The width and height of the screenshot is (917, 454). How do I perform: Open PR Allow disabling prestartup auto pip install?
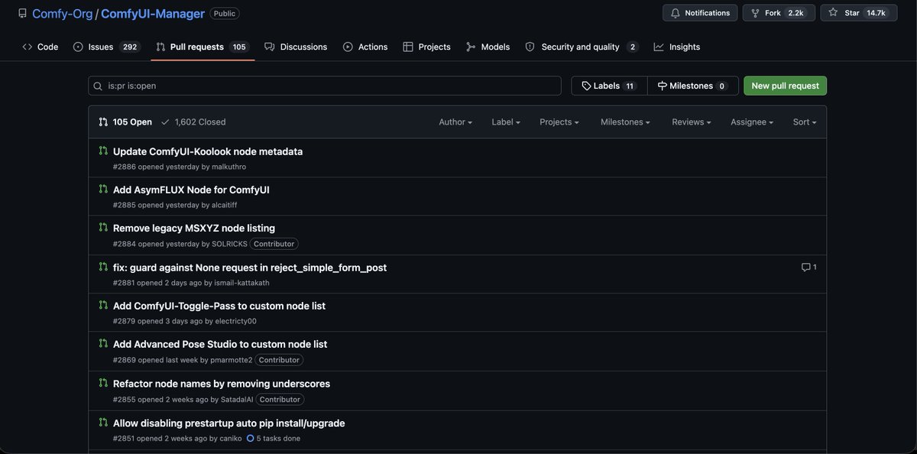point(229,423)
